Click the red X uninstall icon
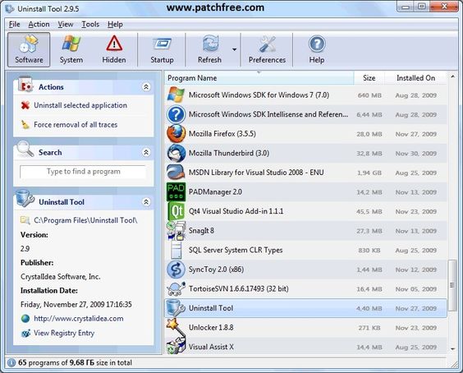Viewport: 463px width, 373px height. [x=25, y=105]
